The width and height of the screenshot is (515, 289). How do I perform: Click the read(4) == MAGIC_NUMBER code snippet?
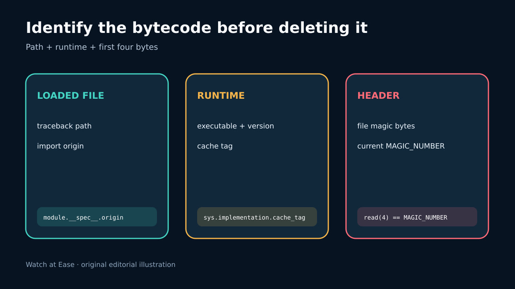[417, 217]
